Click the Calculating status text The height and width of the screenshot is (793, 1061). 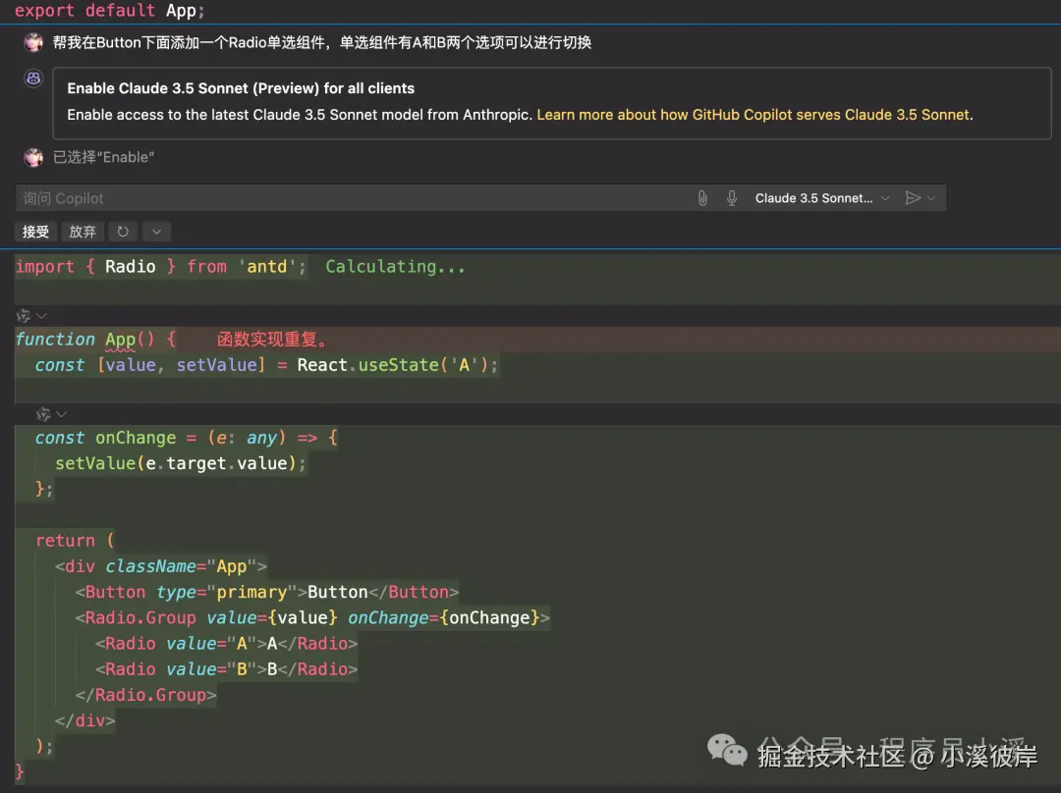click(x=395, y=266)
